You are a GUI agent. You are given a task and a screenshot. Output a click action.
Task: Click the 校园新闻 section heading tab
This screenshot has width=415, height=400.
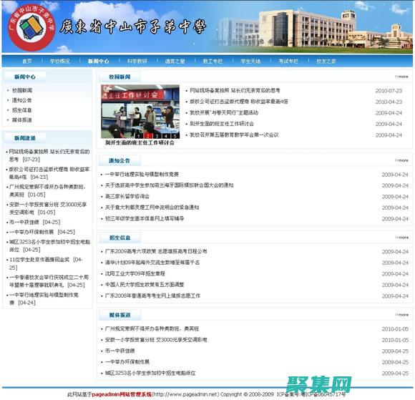pyautogui.click(x=119, y=77)
